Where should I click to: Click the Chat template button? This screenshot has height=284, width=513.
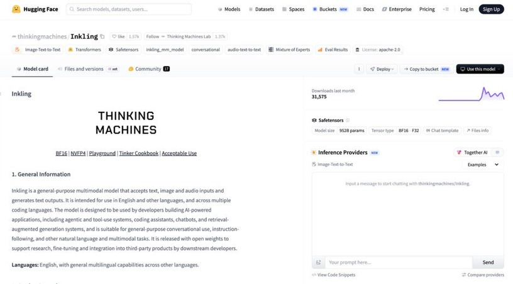443,131
